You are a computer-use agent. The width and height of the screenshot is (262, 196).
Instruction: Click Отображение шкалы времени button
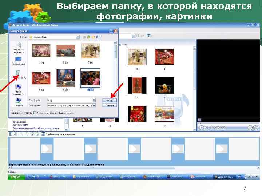tap(59, 134)
